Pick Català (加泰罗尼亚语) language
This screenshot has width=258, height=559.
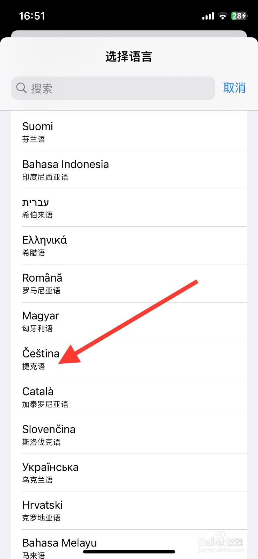click(x=129, y=397)
